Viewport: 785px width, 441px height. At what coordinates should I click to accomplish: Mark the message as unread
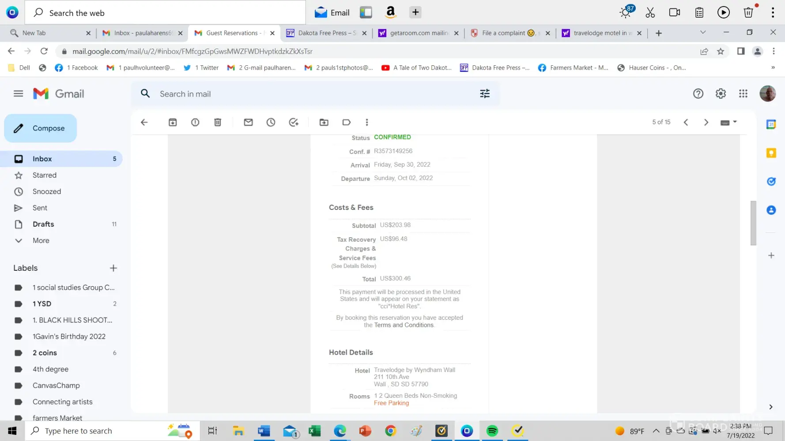248,122
